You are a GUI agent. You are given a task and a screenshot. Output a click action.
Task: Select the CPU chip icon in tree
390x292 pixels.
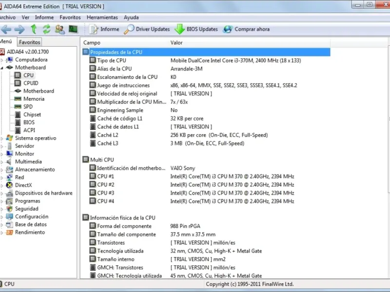coord(18,75)
